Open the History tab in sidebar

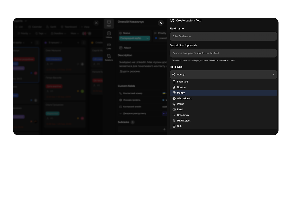point(109,35)
